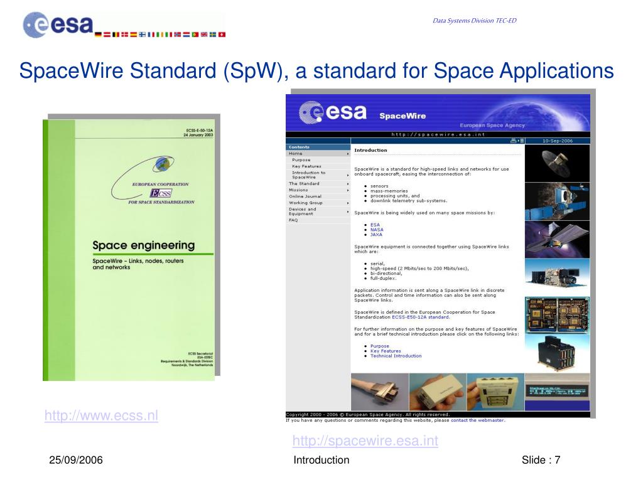Screen dimensions: 643x482
Task: Click the green ECSS standard cover image
Action: [x=129, y=250]
